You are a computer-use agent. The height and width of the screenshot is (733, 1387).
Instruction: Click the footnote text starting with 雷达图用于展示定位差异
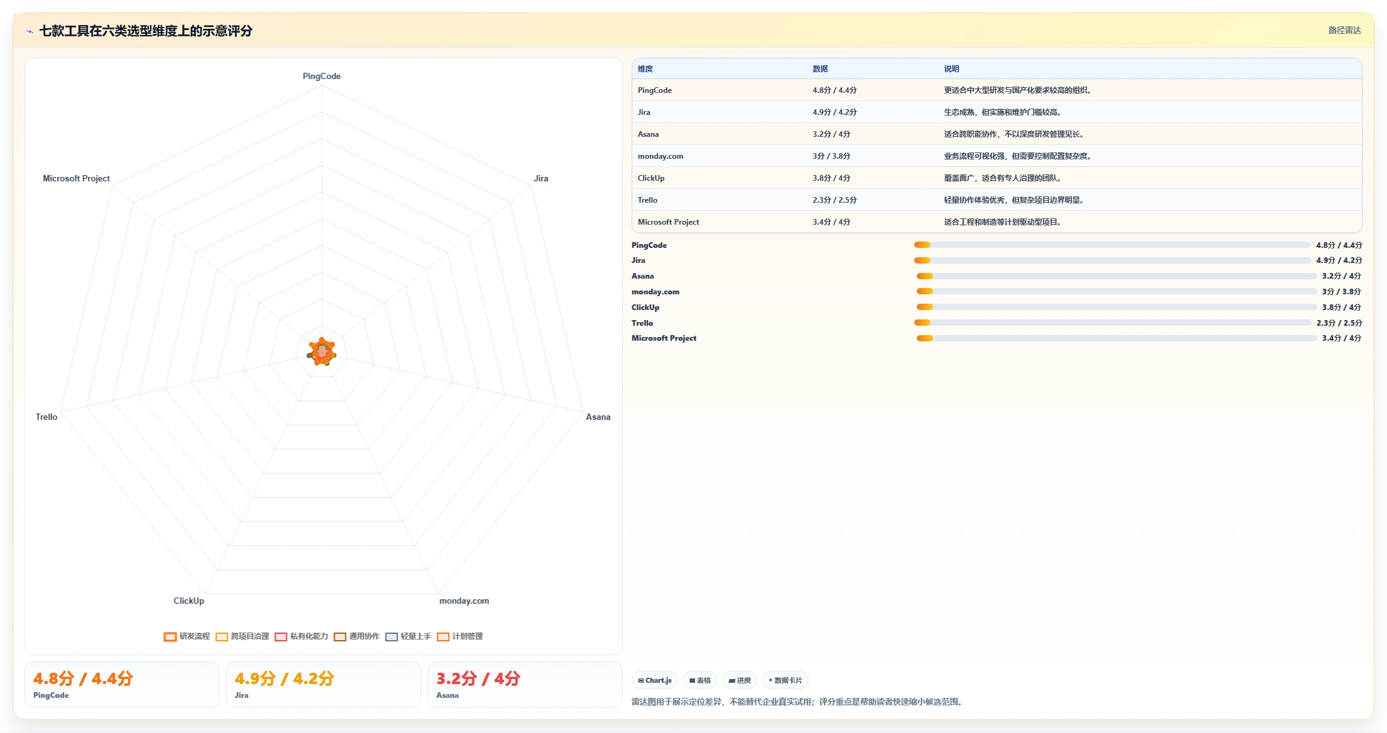pyautogui.click(x=798, y=702)
